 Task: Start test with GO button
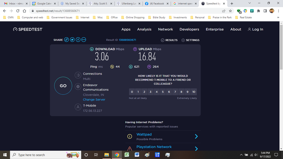point(63,86)
